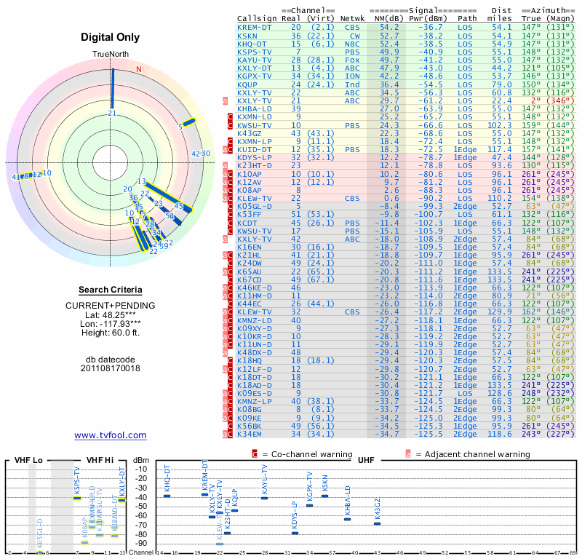The image size is (582, 559).
Task: Click the adjacent-channel badge beside K48DX-D
Action: 225,353
